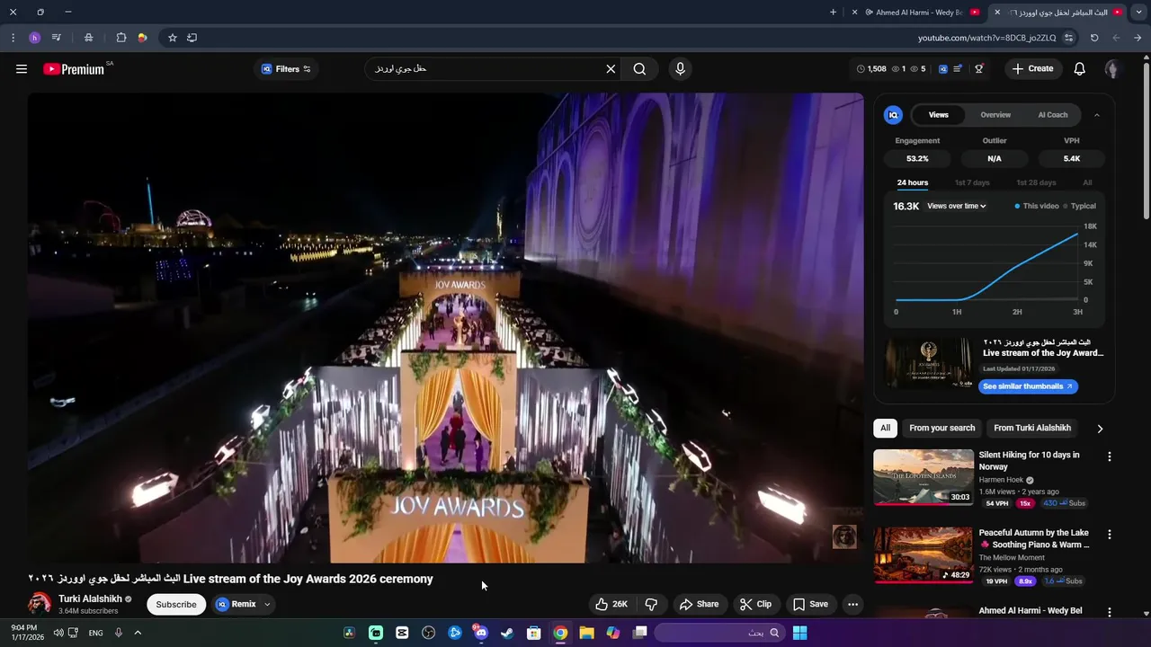
Task: Open the YouTube hamburger guide menu
Action: (x=22, y=69)
